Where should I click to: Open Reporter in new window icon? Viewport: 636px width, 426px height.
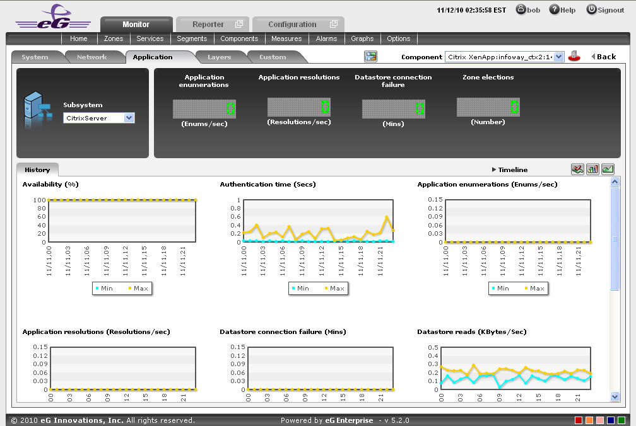[239, 25]
